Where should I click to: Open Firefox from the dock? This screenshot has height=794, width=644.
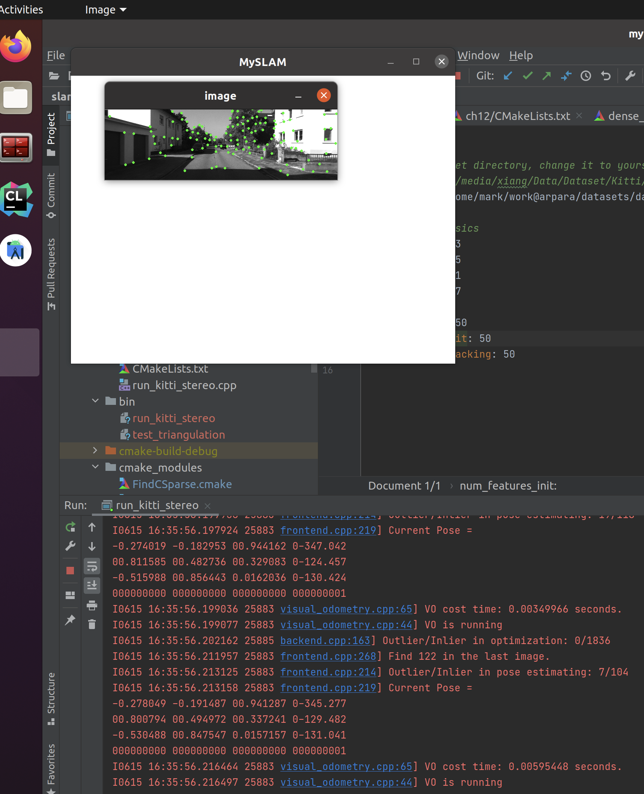click(16, 46)
